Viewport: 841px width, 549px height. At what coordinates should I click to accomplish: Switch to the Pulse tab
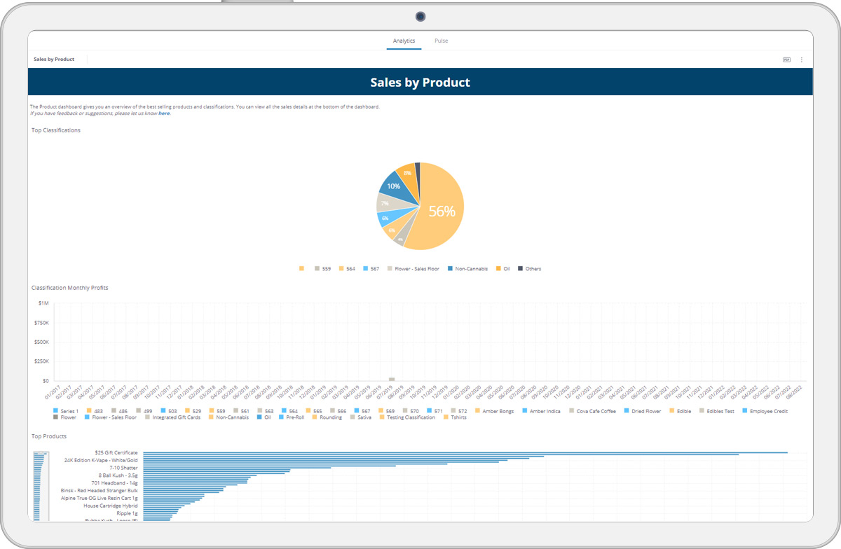pyautogui.click(x=441, y=41)
